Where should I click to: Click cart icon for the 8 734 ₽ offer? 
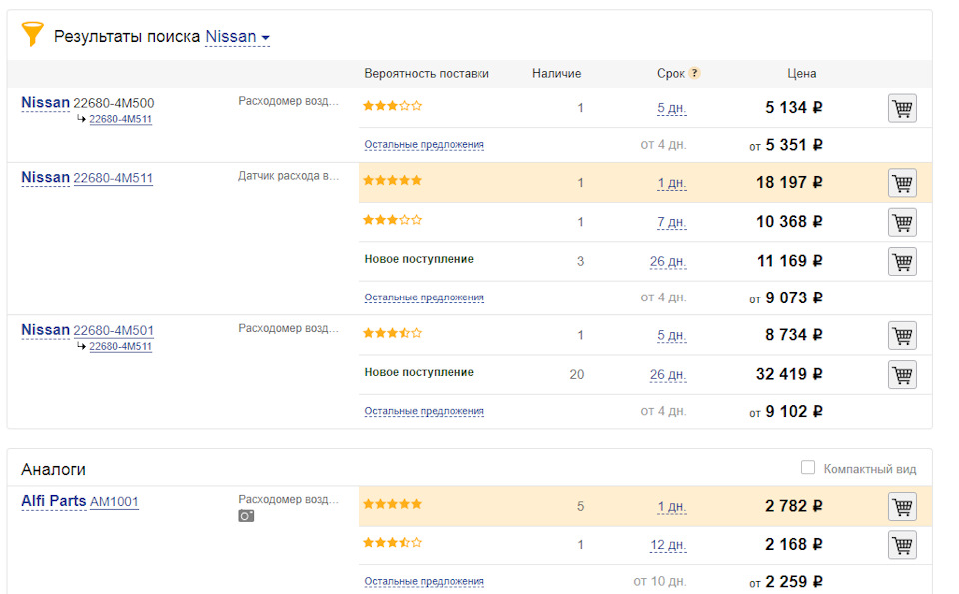(902, 336)
